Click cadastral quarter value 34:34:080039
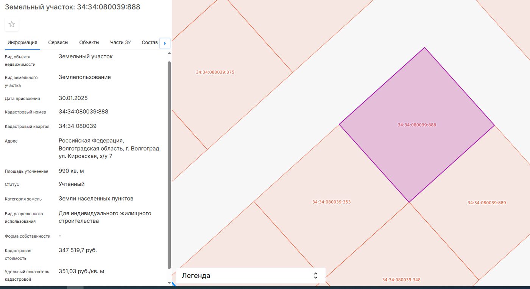Screen dimensions: 530x289 point(78,126)
